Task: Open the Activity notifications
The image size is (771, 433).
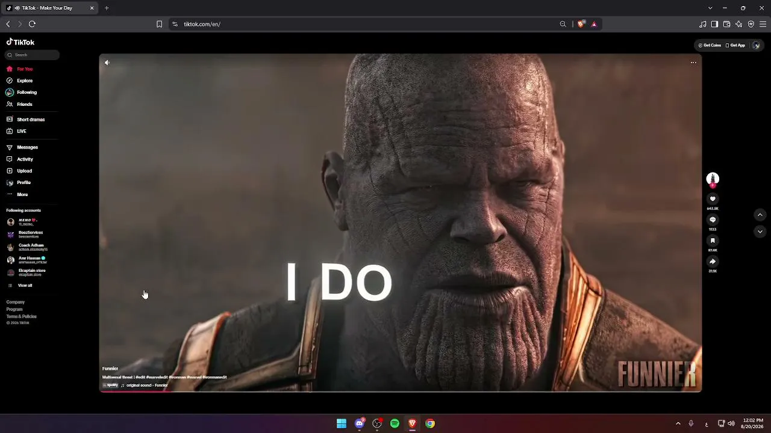Action: (20, 159)
